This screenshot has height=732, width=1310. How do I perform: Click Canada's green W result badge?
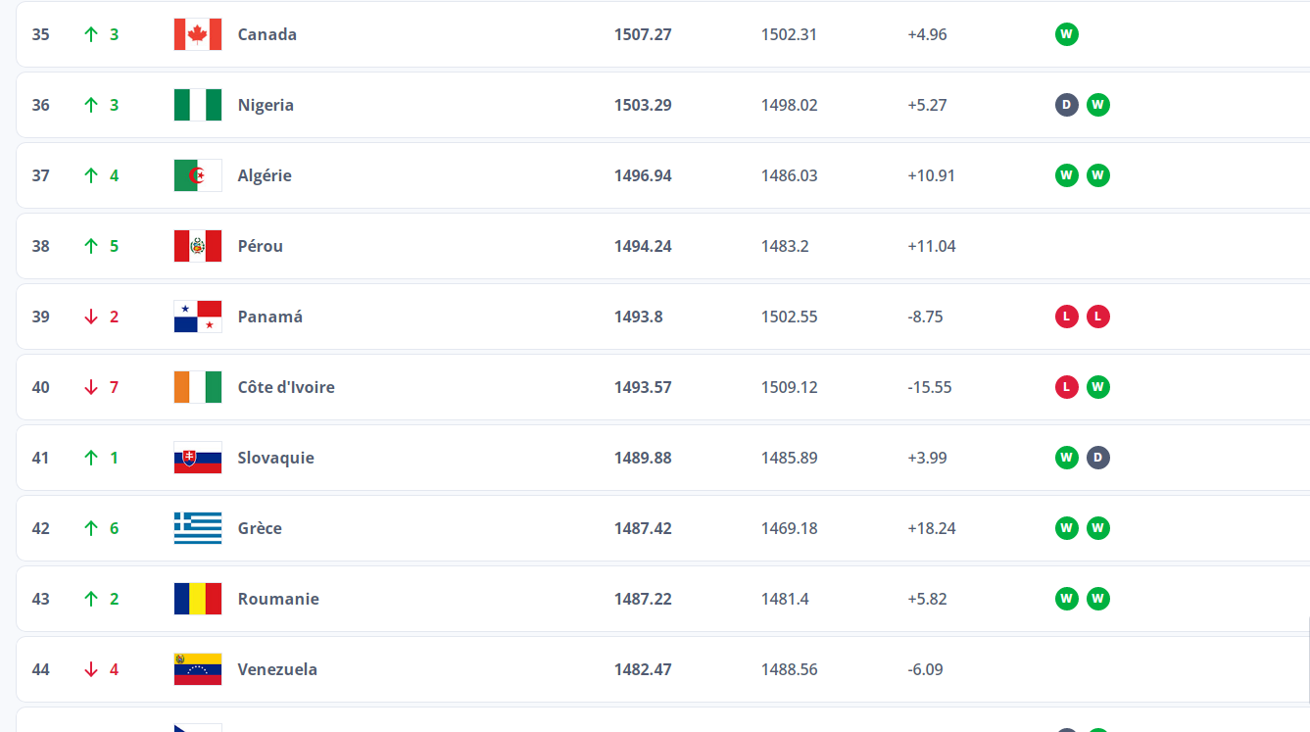click(1067, 34)
